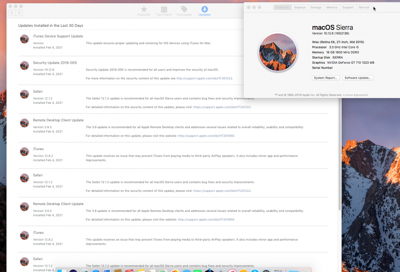Click the "Updates Installed in the Last 30 Days" heading
Image resolution: width=400 pixels, height=272 pixels.
tap(50, 26)
